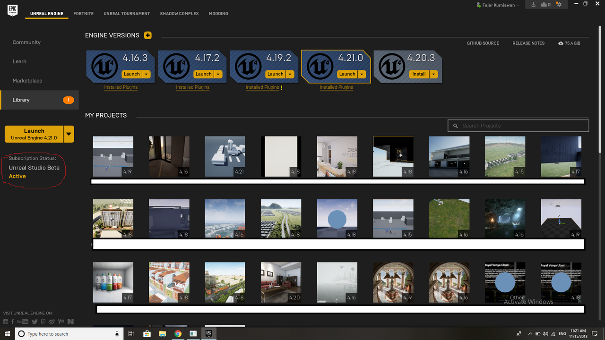Click the Epic Games logo

point(13,10)
